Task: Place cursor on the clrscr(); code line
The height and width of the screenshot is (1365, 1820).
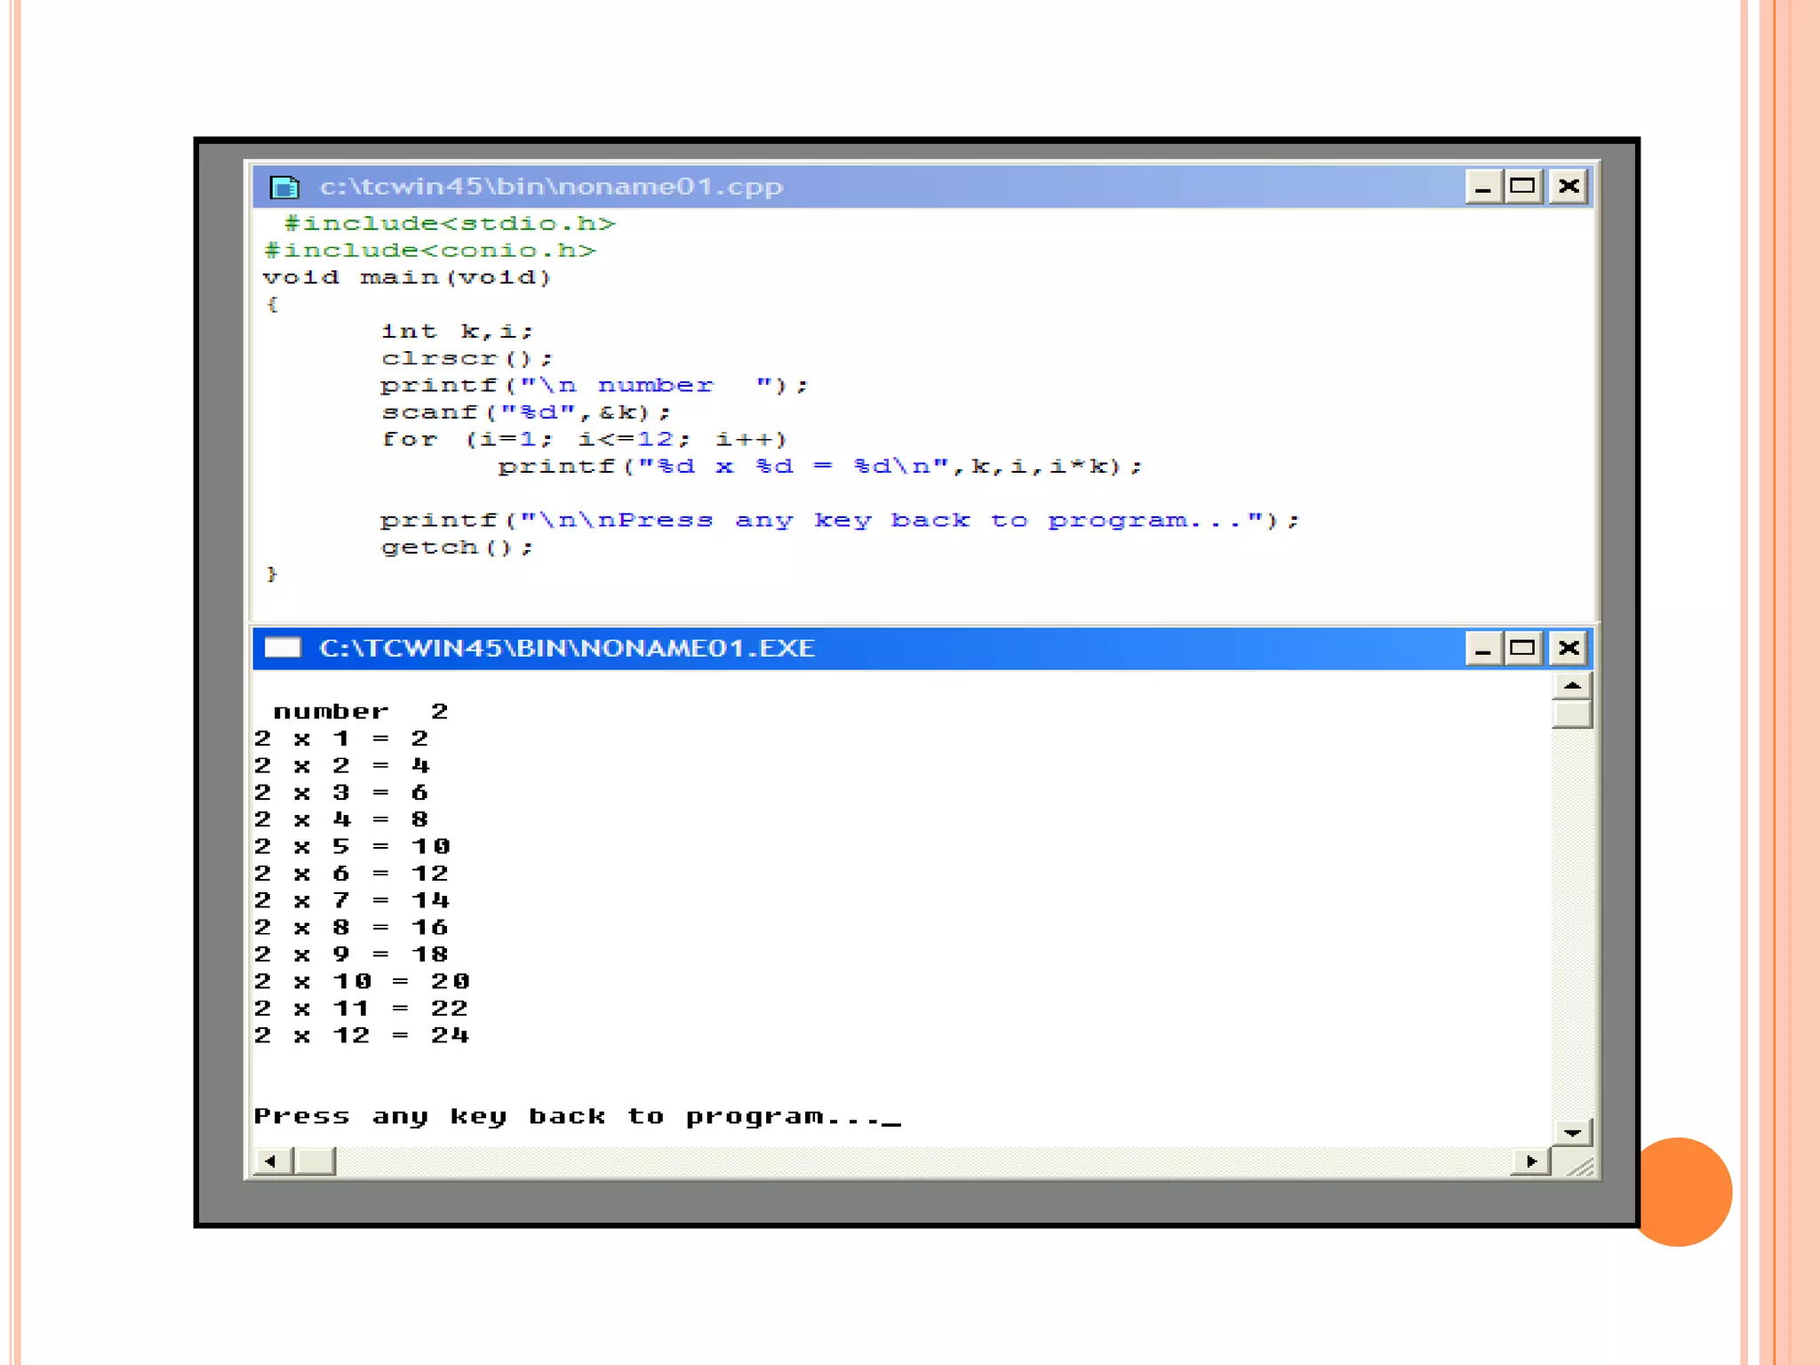Action: pyautogui.click(x=467, y=358)
